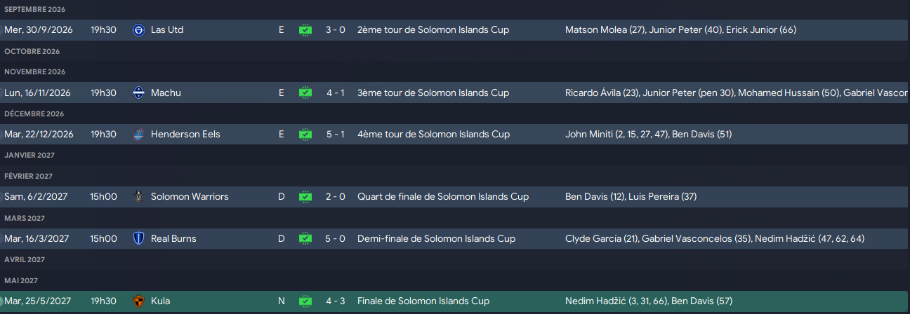Open the 5 - 0 score against Real Burns
Screen dimensions: 910x314
pyautogui.click(x=336, y=238)
